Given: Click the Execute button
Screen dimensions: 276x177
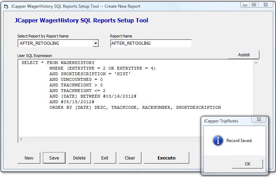Looking at the screenshot, I should pos(166,158).
